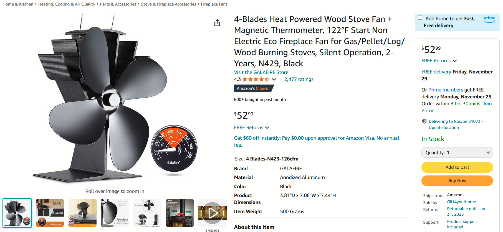
Task: Click the Prime logo icon
Action: tap(489, 19)
